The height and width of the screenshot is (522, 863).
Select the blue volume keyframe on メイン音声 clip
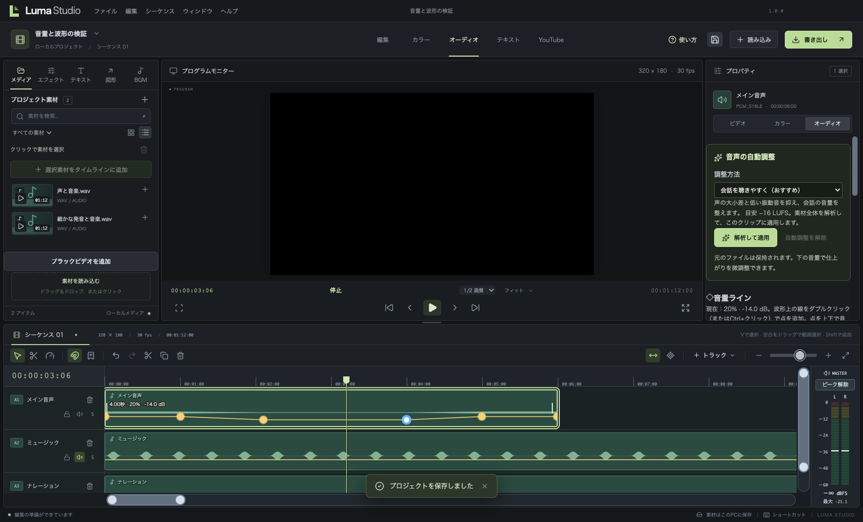[407, 420]
